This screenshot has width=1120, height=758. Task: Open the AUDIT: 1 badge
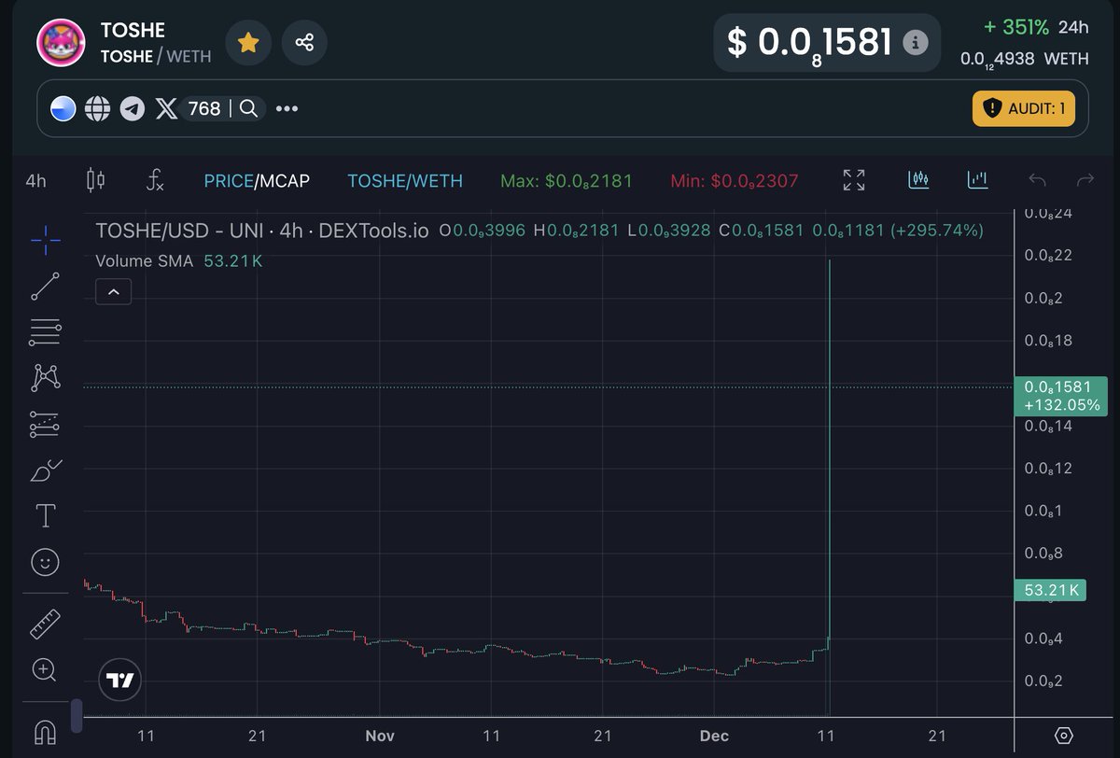point(1024,108)
